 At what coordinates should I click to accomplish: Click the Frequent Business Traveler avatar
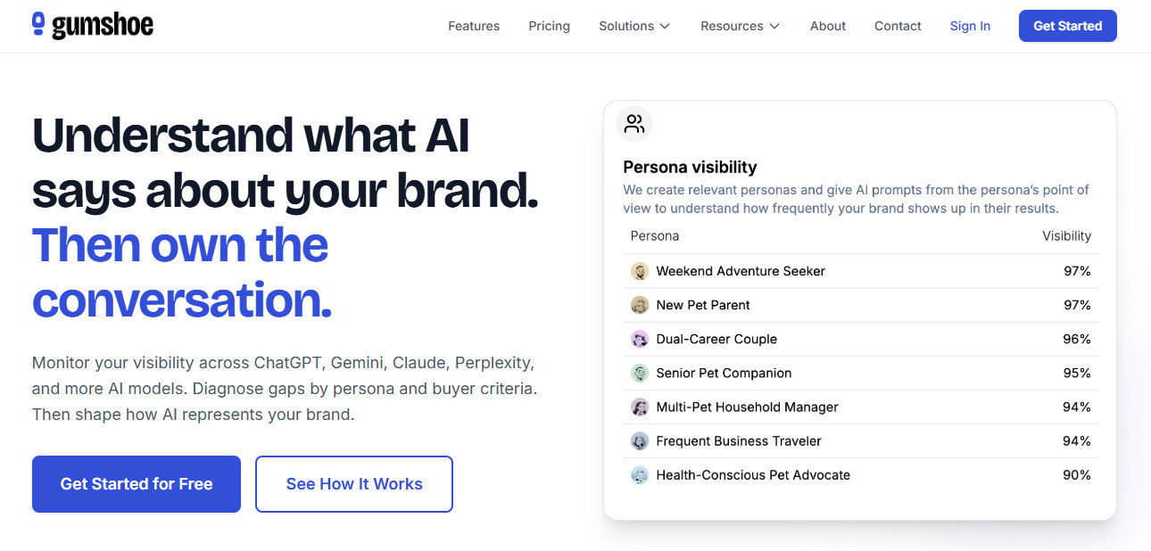tap(641, 440)
